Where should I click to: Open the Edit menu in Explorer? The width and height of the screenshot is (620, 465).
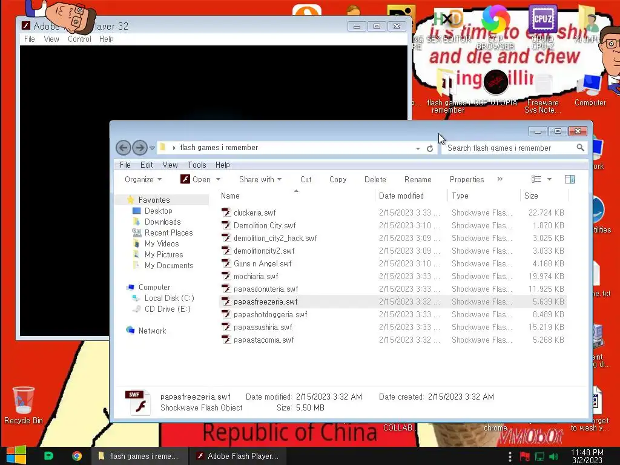[147, 165]
